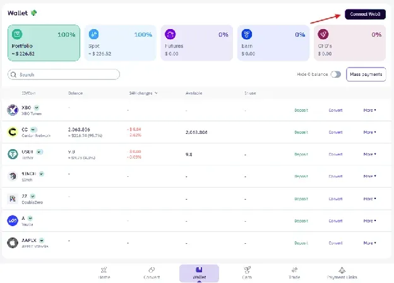Click the USDT Tether coin icon
The width and height of the screenshot is (394, 283).
click(13, 154)
